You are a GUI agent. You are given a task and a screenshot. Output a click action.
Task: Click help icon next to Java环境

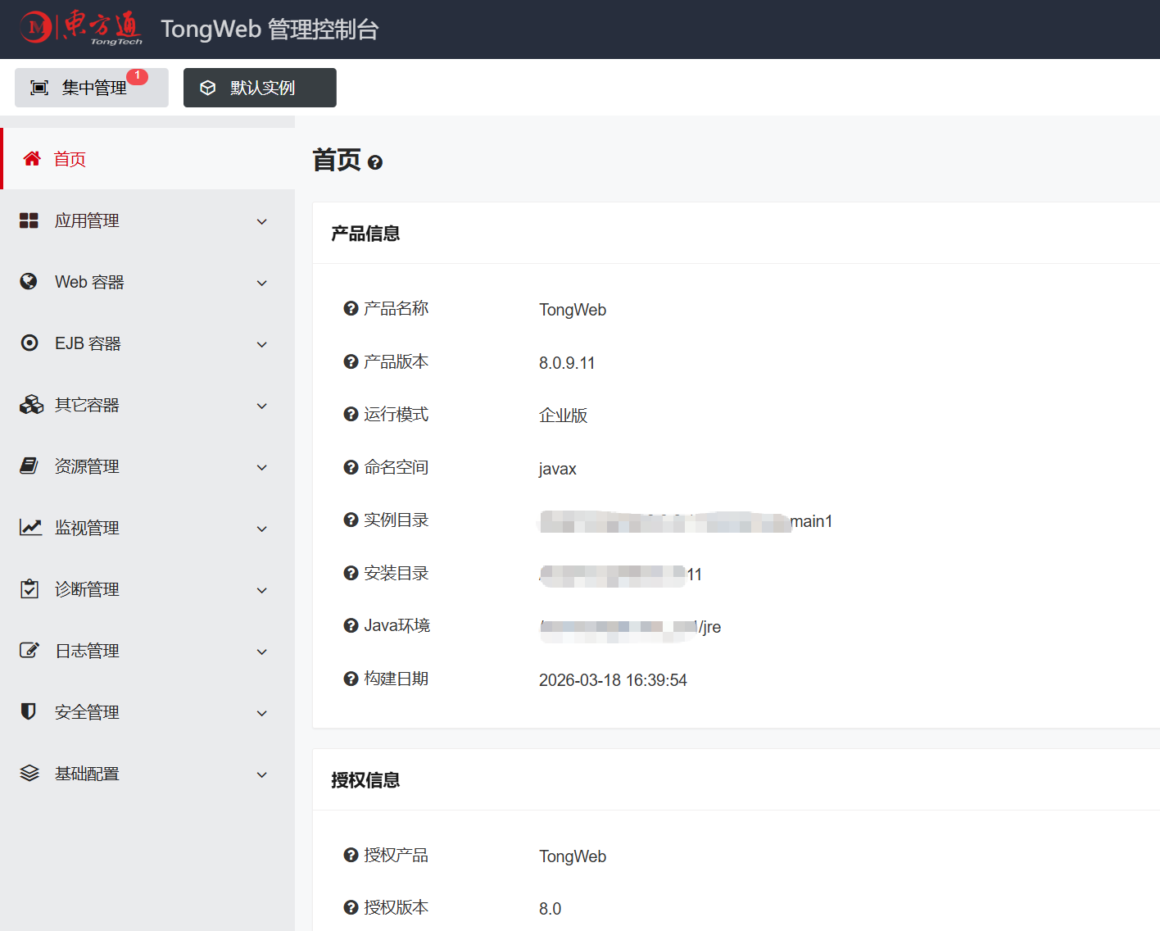tap(351, 625)
